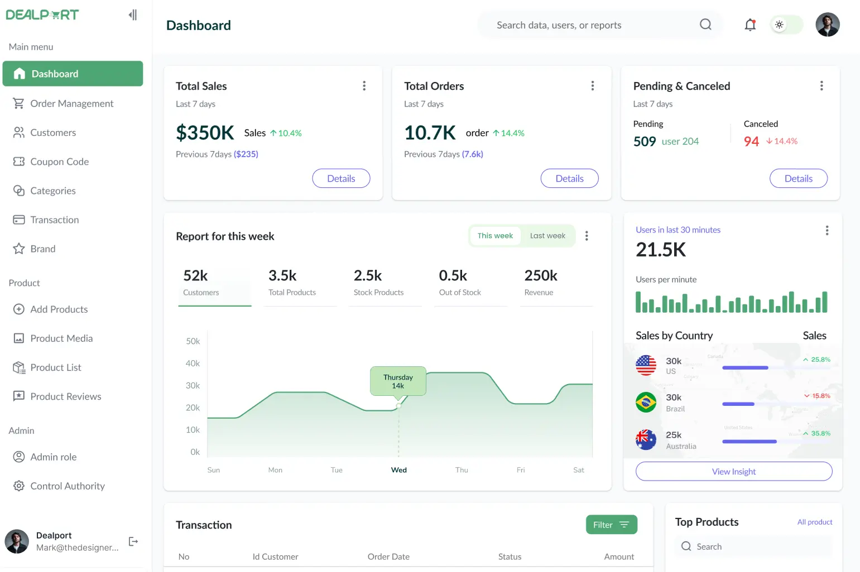Click the View Insight button
The width and height of the screenshot is (860, 572).
pos(733,471)
